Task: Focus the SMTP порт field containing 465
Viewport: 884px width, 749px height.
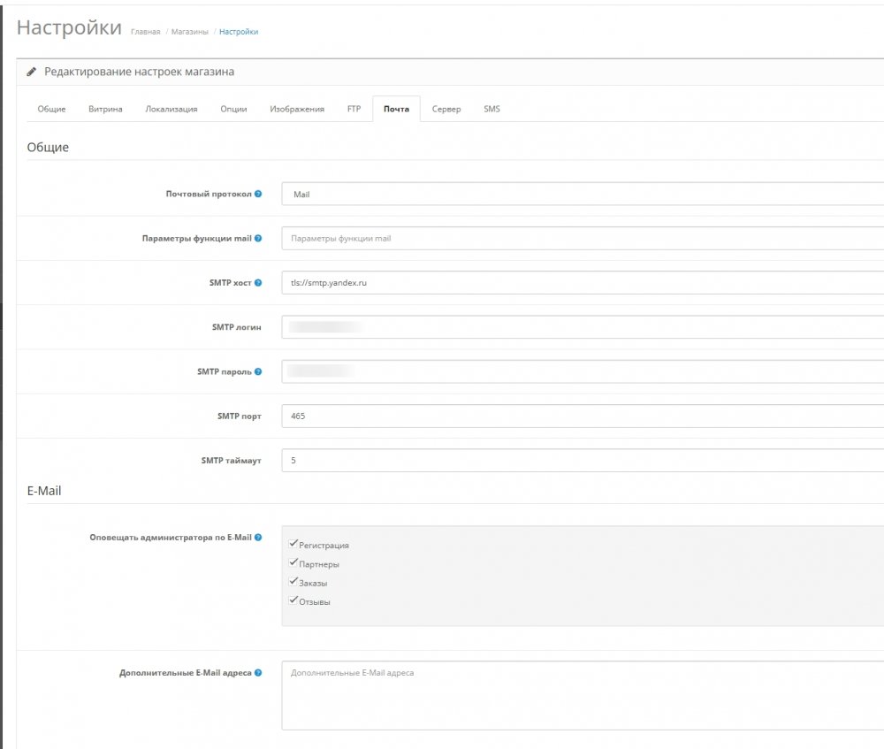Action: coord(583,417)
